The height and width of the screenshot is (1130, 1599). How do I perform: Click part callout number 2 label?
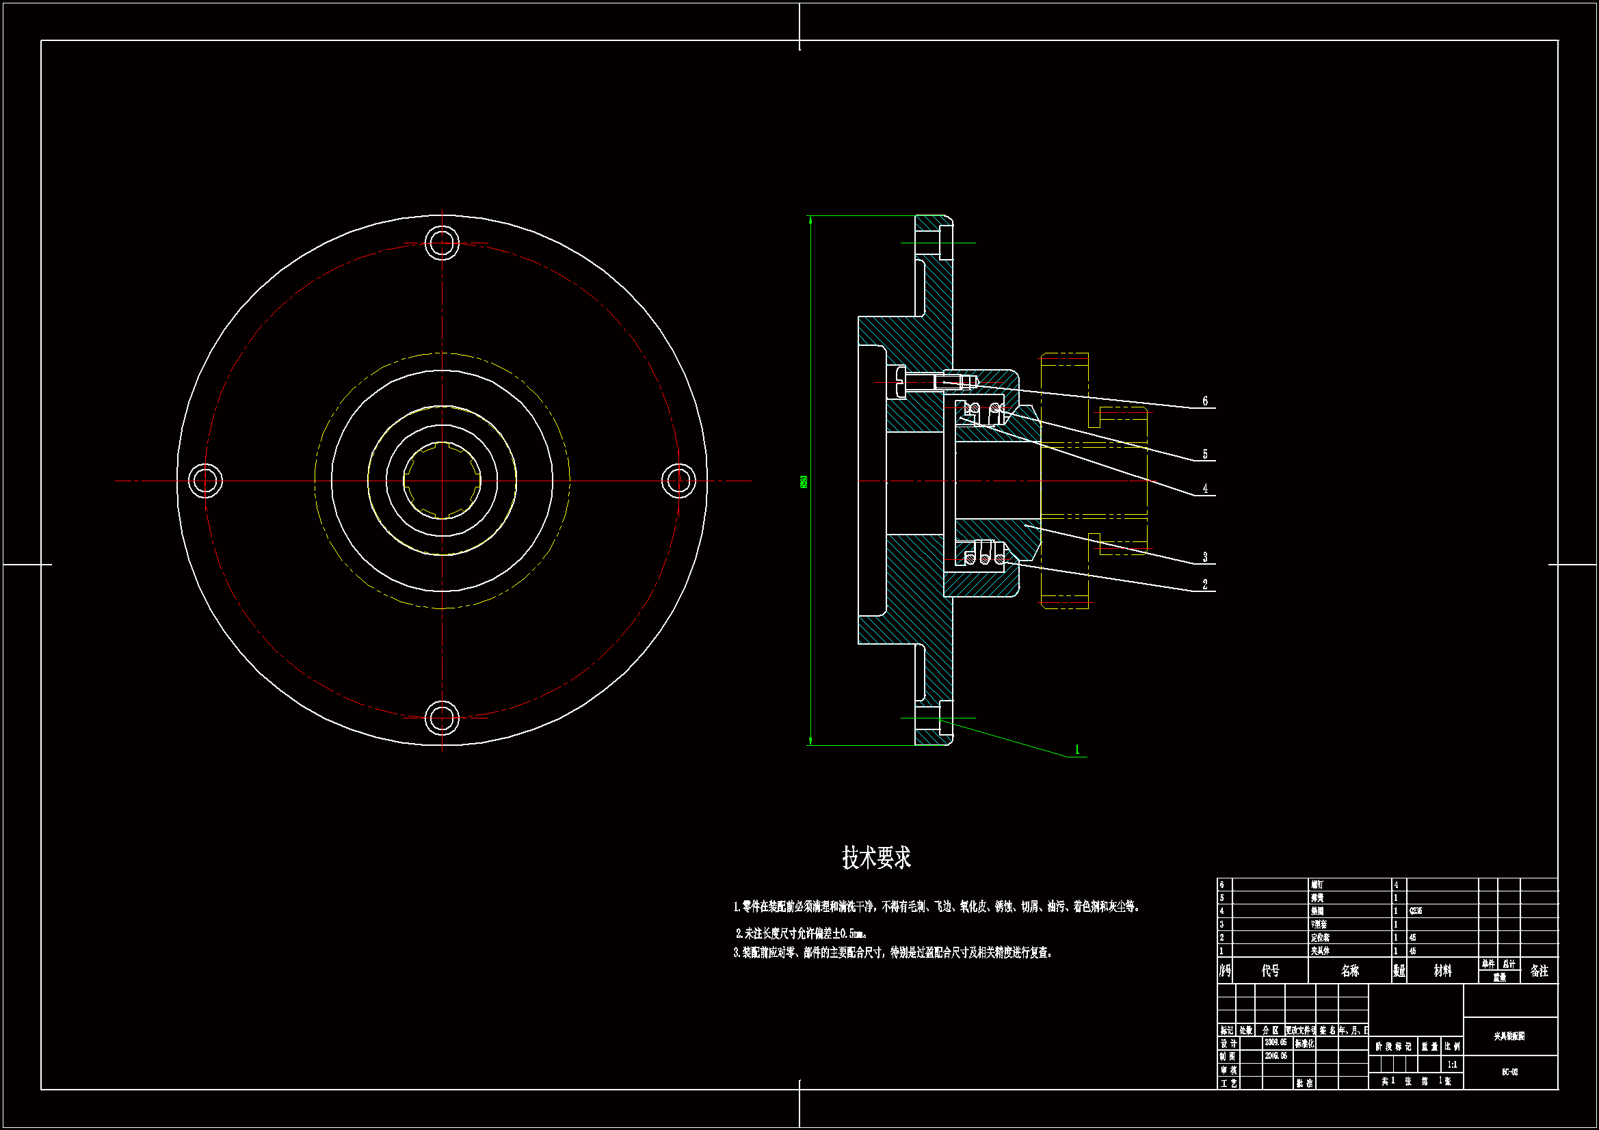[x=1205, y=585]
